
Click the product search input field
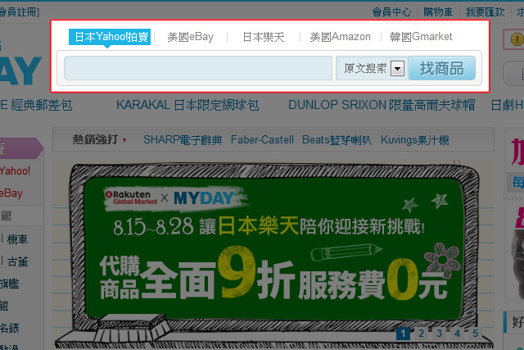coord(198,68)
